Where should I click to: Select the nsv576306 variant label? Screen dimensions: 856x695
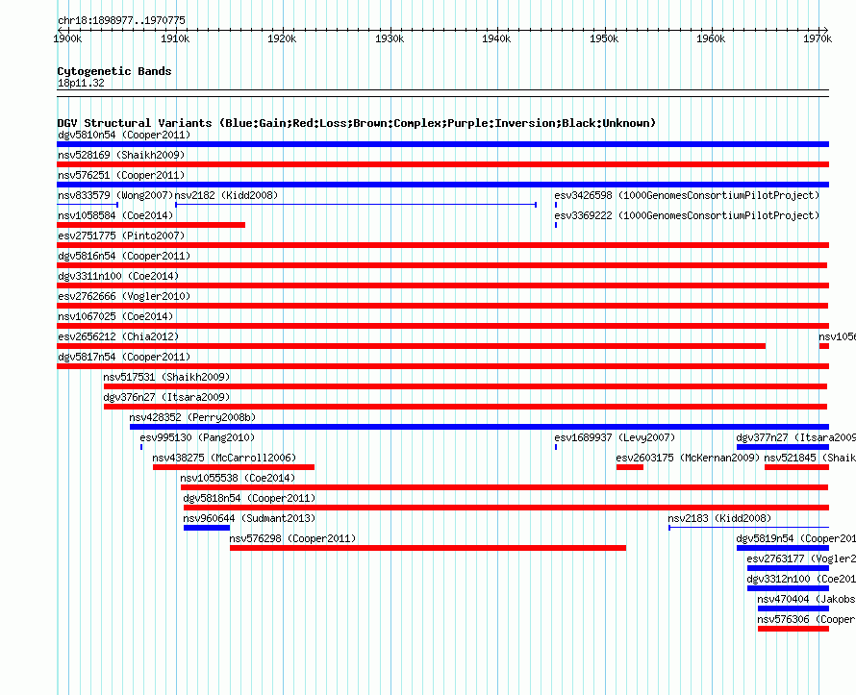(x=806, y=619)
